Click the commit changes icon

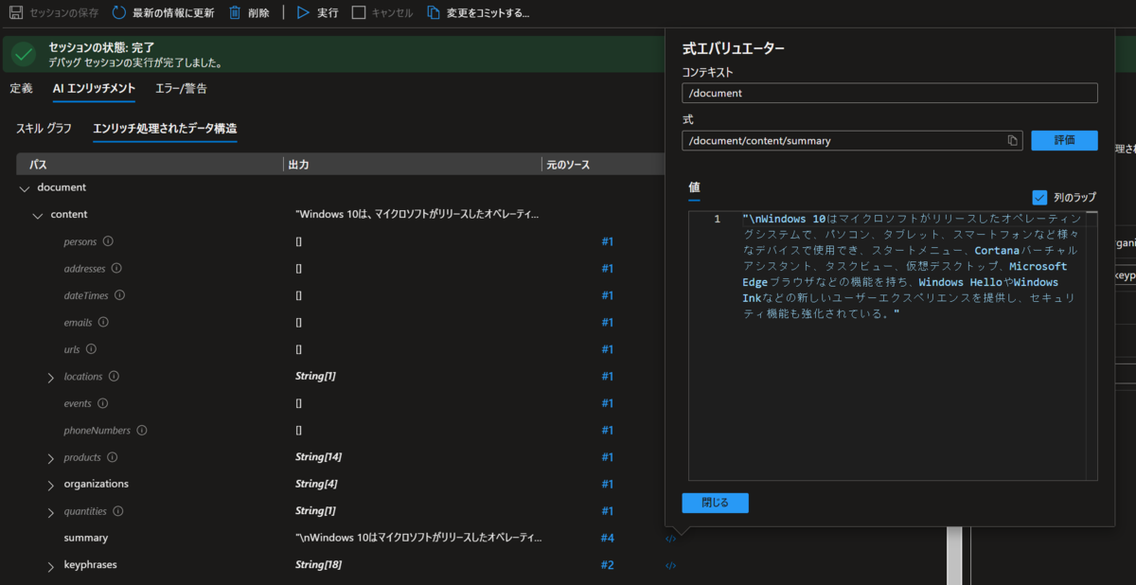[432, 12]
